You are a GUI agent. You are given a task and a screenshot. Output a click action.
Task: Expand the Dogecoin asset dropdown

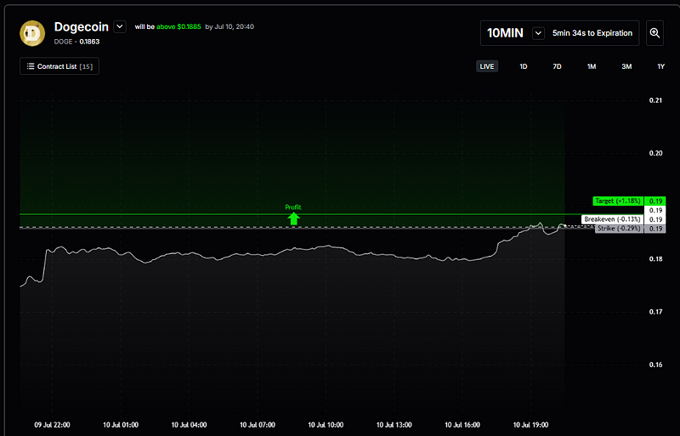point(120,26)
